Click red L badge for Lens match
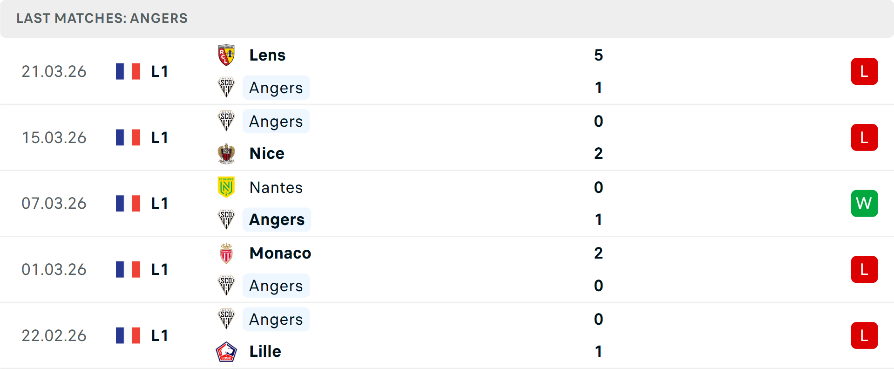This screenshot has width=894, height=369. [x=864, y=71]
